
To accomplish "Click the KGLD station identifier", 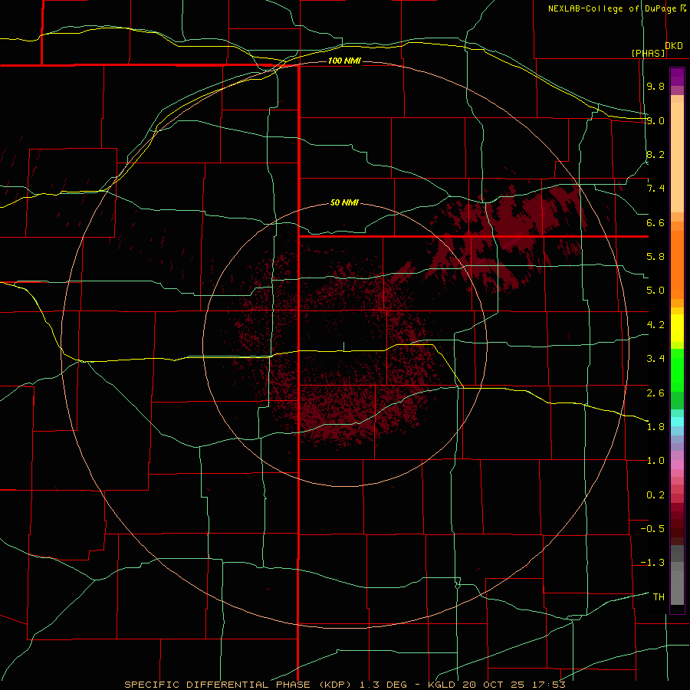I will coord(442,685).
